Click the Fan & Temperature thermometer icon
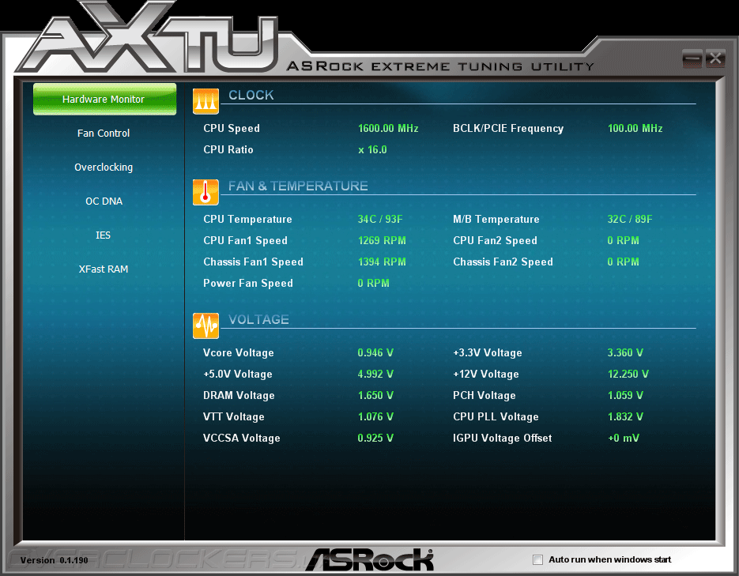739x576 pixels. click(205, 192)
